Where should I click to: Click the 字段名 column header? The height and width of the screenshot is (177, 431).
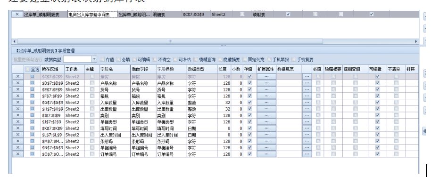tap(115, 69)
